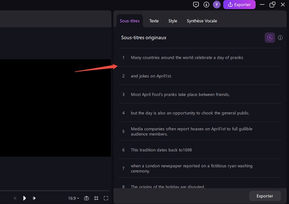The height and width of the screenshot is (204, 289).
Task: Click the black video preview area
Action: (55, 108)
